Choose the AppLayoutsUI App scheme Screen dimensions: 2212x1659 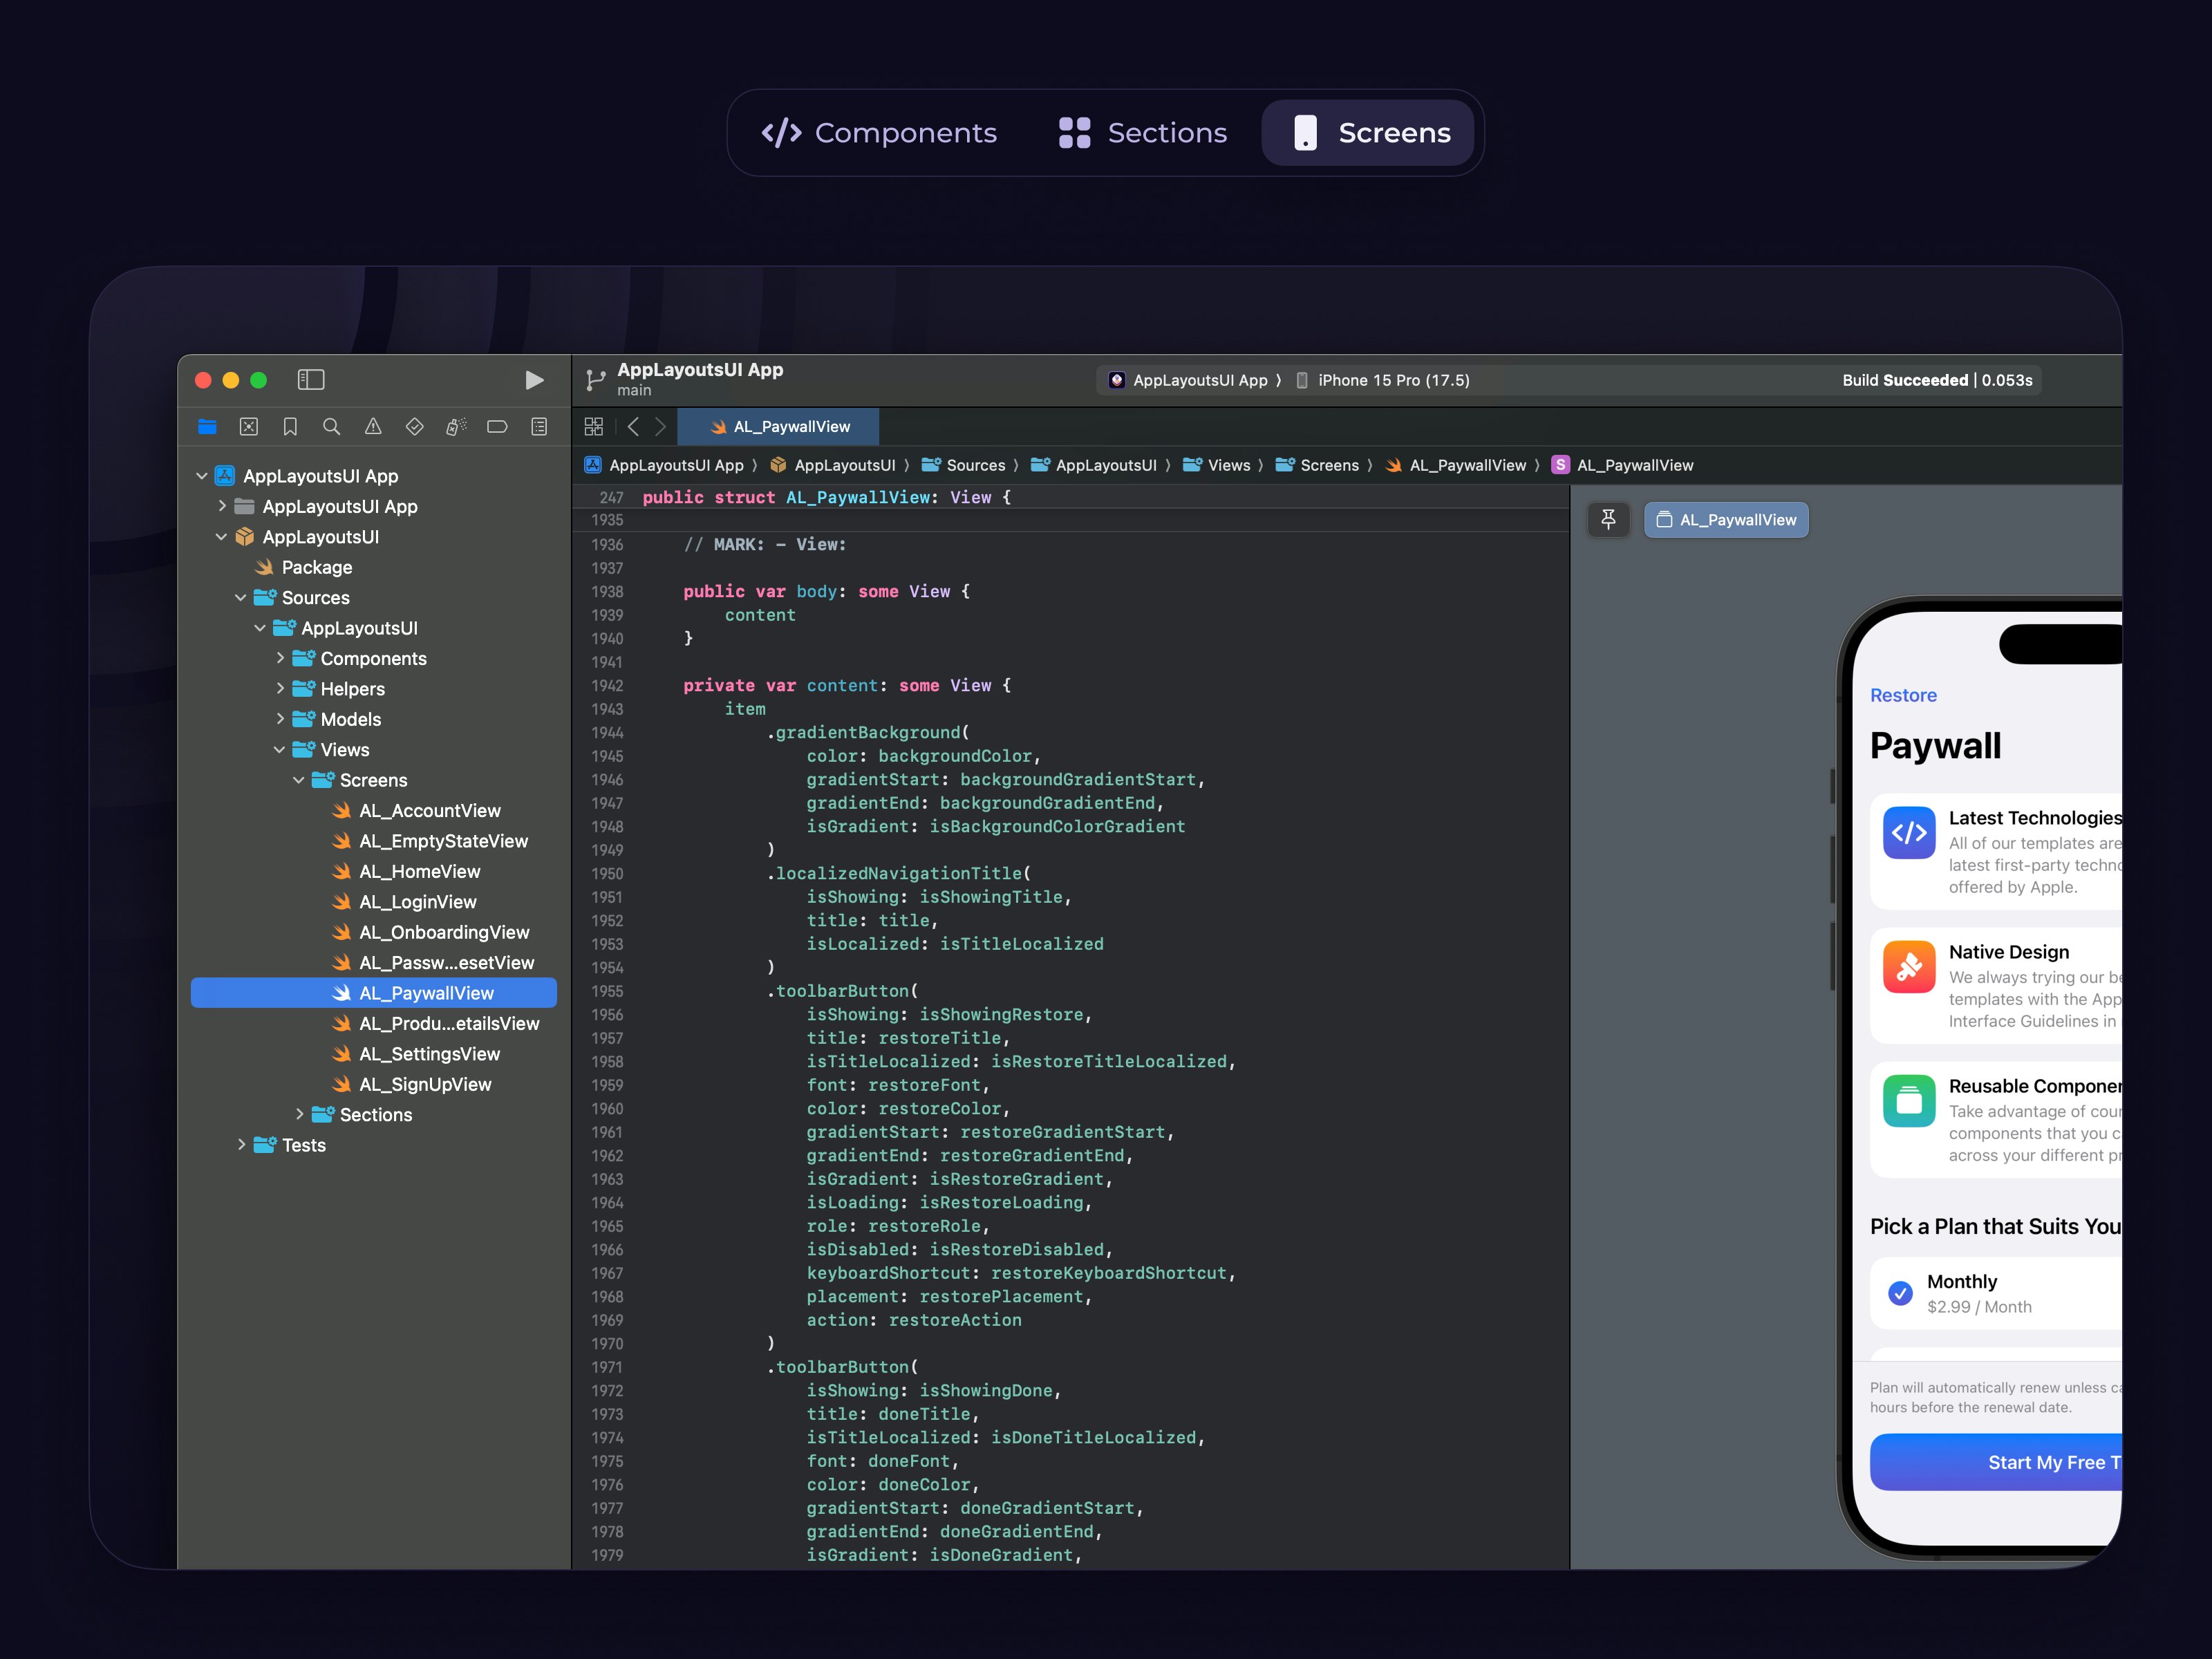(x=1189, y=380)
